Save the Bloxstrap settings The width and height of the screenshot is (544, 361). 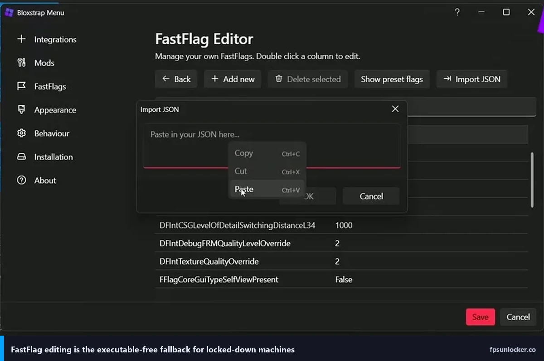coord(480,317)
